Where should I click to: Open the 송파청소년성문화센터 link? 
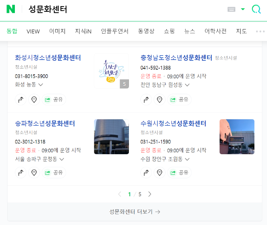(x=45, y=123)
